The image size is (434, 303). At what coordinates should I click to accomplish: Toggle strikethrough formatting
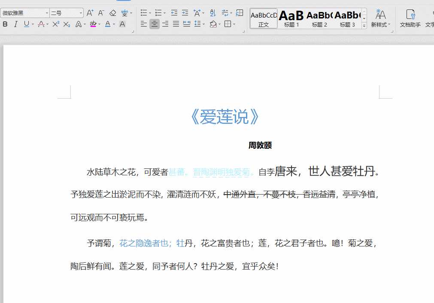click(41, 24)
